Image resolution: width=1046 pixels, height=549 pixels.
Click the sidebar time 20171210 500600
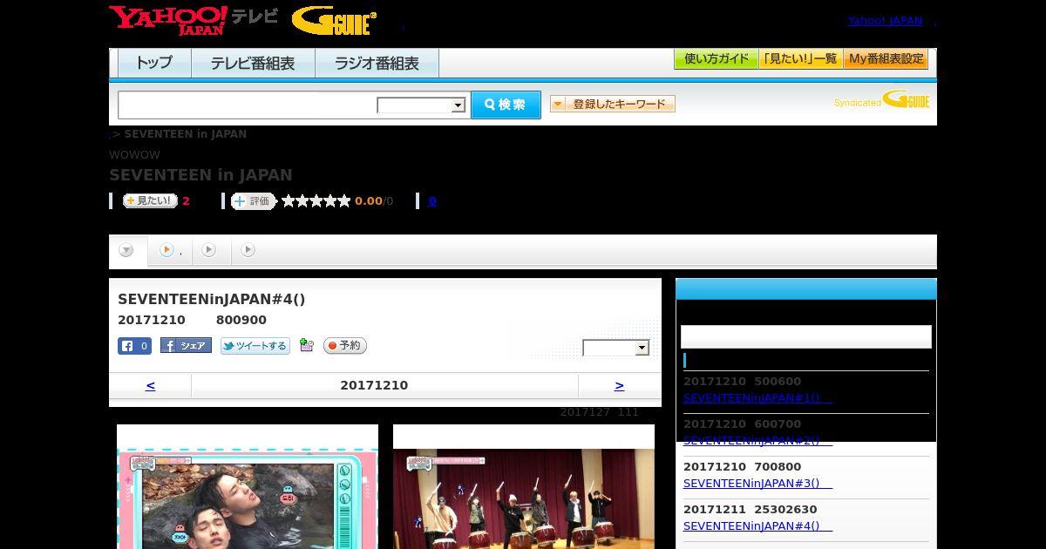point(742,382)
